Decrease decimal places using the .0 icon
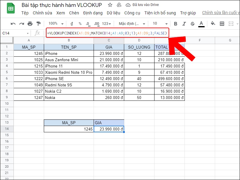 88,23
